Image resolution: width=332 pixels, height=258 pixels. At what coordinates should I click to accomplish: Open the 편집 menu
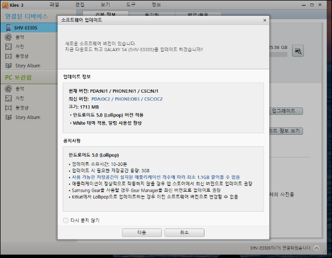80,5
